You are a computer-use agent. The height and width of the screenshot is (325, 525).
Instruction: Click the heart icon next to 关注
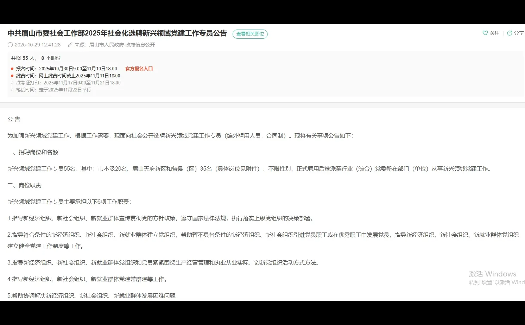(x=485, y=33)
